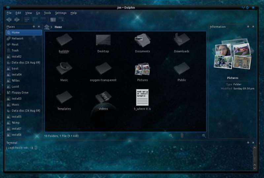The image size is (264, 178).
Task: Close the Information panel
Action: click(253, 26)
